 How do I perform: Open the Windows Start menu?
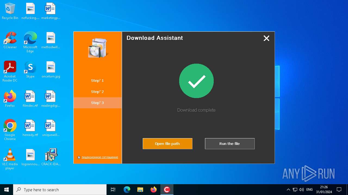7,190
